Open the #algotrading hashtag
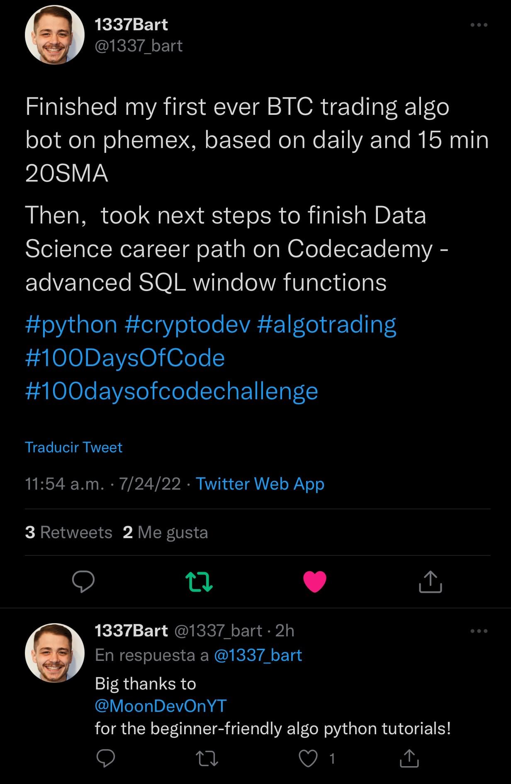 [326, 324]
